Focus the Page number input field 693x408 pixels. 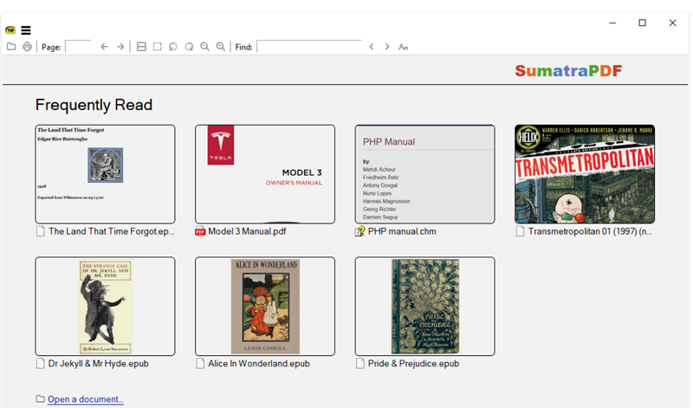click(78, 47)
